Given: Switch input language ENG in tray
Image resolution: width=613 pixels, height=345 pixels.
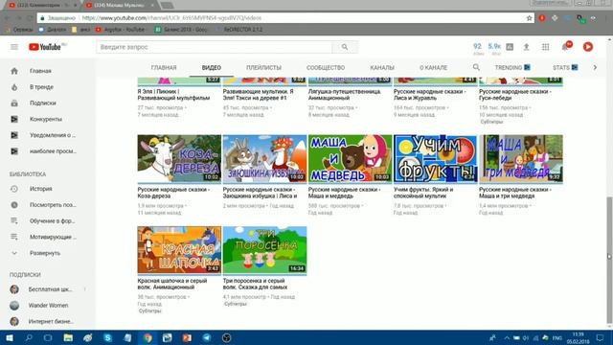Looking at the screenshot, I should point(557,338).
